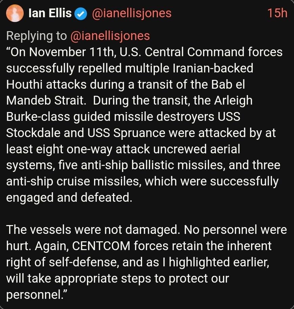Open the @ianellisjones mention after Replying to
Image resolution: width=294 pixels, height=309 pixels.
pos(110,36)
